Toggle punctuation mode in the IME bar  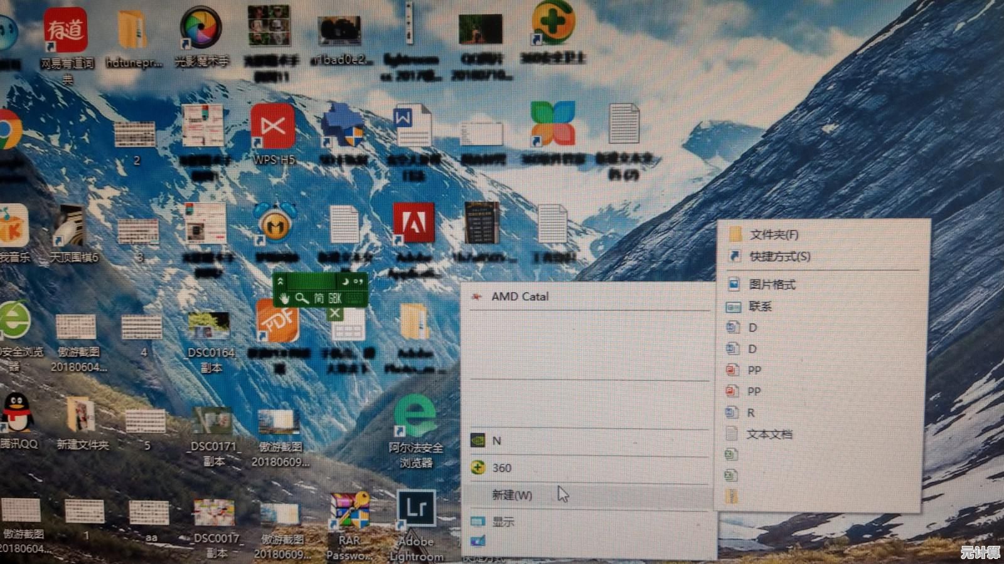358,281
